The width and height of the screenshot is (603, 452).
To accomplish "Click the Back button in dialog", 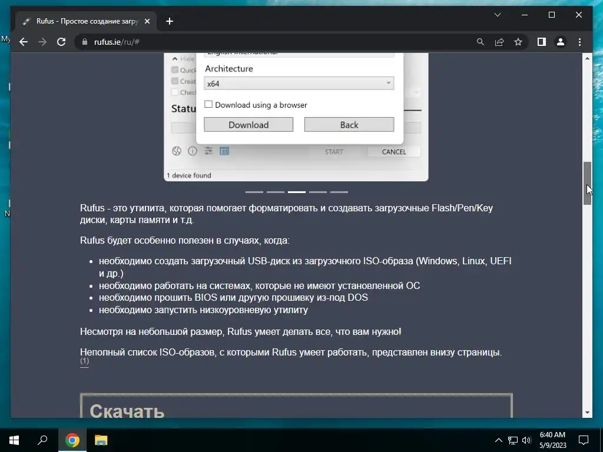I will (349, 125).
